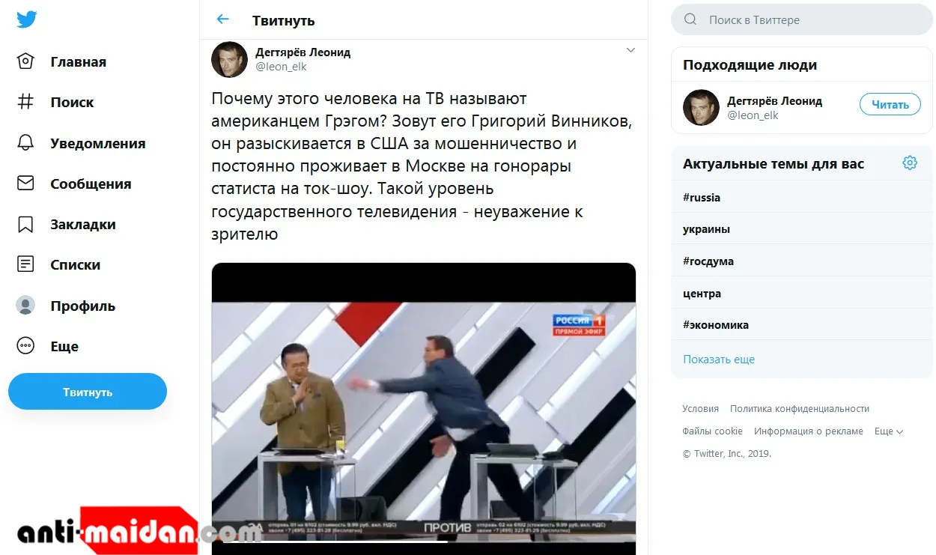Open Сообщения envelope icon
Screen dimensions: 936x555
tap(25, 184)
